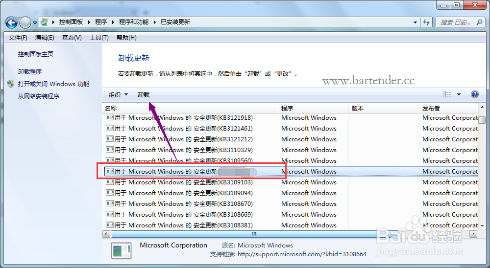Image resolution: width=490 pixels, height=268 pixels.
Task: Click Microsoft Windows cell in KB3109094 row
Action: tap(309, 193)
